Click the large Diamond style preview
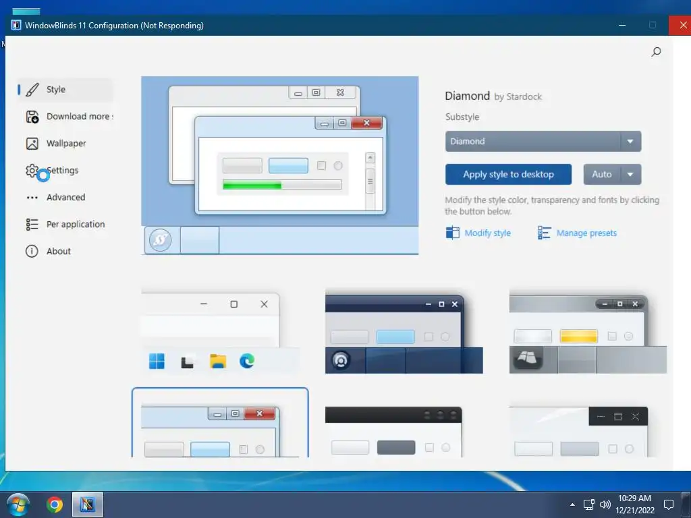 280,166
